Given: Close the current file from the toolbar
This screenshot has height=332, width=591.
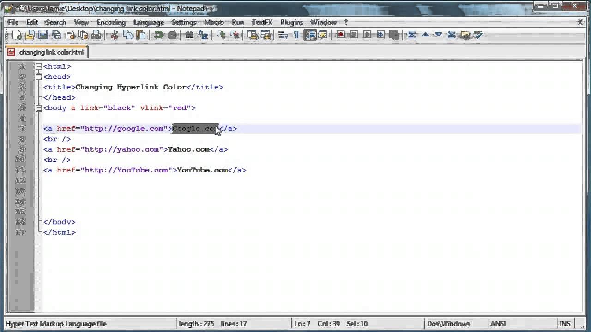Looking at the screenshot, I should [70, 35].
